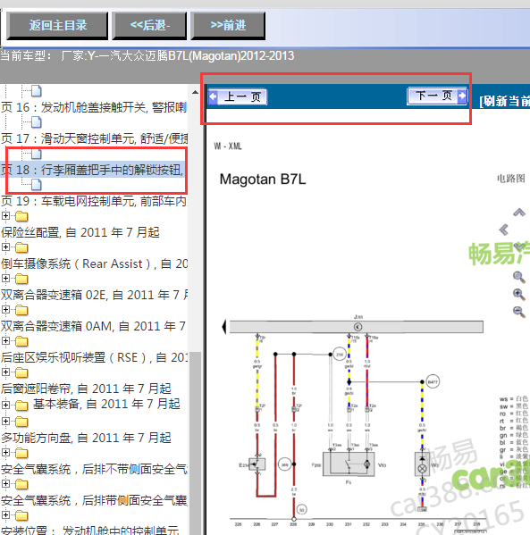Click 电路图 label in diagram header
This screenshot has width=530, height=535.
[x=511, y=179]
